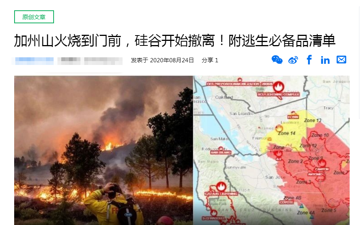The width and height of the screenshot is (360, 225).
Task: Click the article headline about 加州山火
Action: coord(175,41)
